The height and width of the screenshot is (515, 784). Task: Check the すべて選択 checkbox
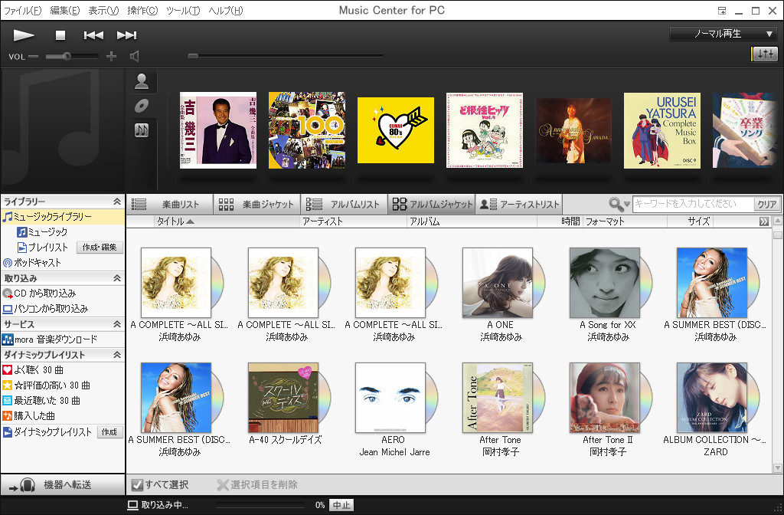click(x=137, y=484)
